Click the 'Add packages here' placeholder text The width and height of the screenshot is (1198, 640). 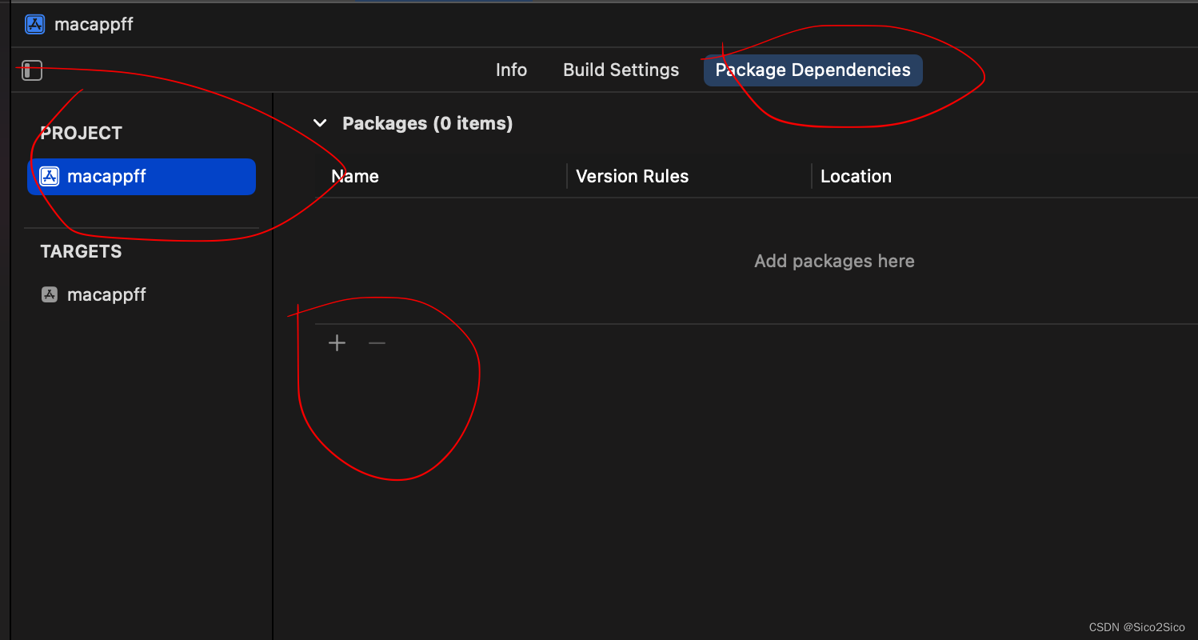(x=834, y=261)
